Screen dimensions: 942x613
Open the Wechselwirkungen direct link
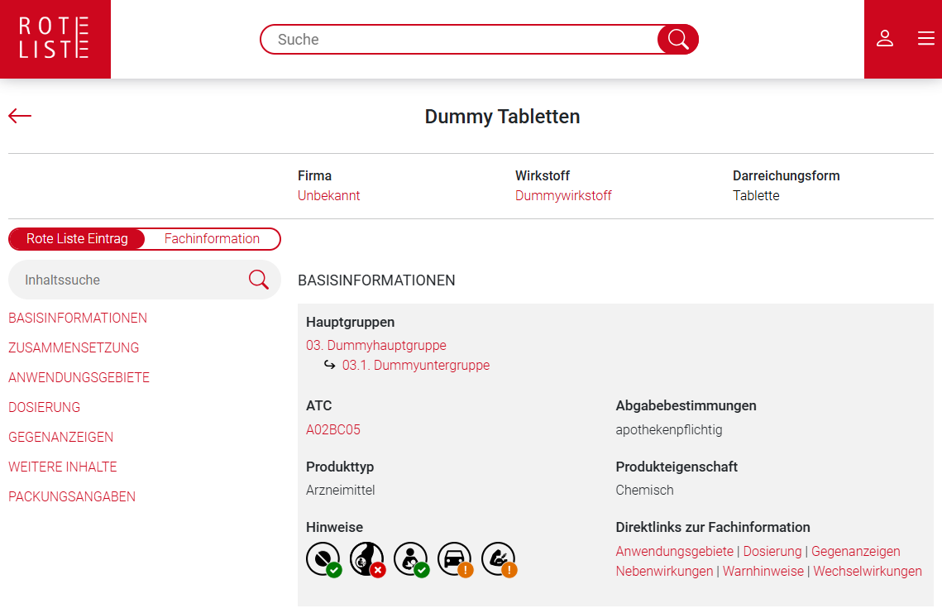(867, 572)
